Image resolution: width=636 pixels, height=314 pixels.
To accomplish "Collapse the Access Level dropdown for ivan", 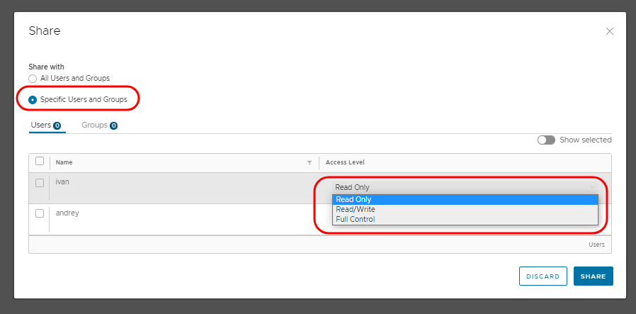I will [x=465, y=187].
